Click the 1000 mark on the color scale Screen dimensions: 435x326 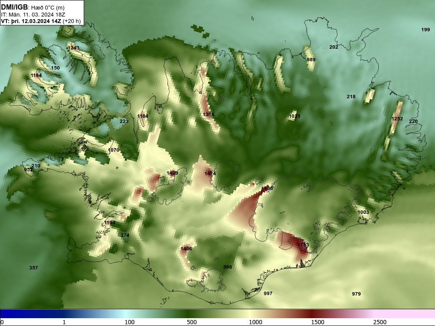(x=255, y=322)
